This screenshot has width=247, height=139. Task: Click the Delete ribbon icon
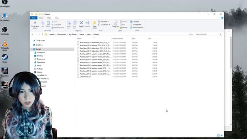[x=81, y=24]
